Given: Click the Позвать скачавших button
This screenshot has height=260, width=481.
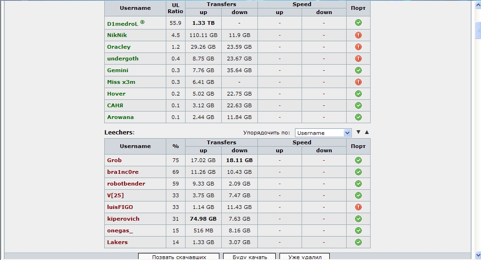Looking at the screenshot, I should coord(179,256).
